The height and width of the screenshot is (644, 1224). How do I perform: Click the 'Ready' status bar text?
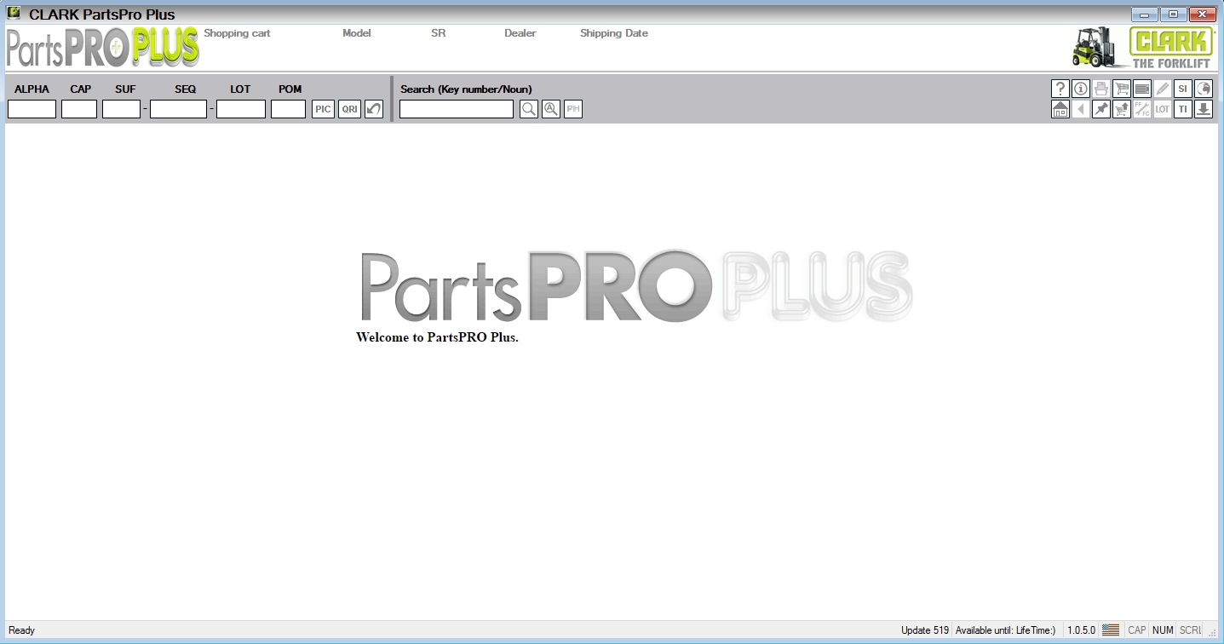tap(22, 630)
